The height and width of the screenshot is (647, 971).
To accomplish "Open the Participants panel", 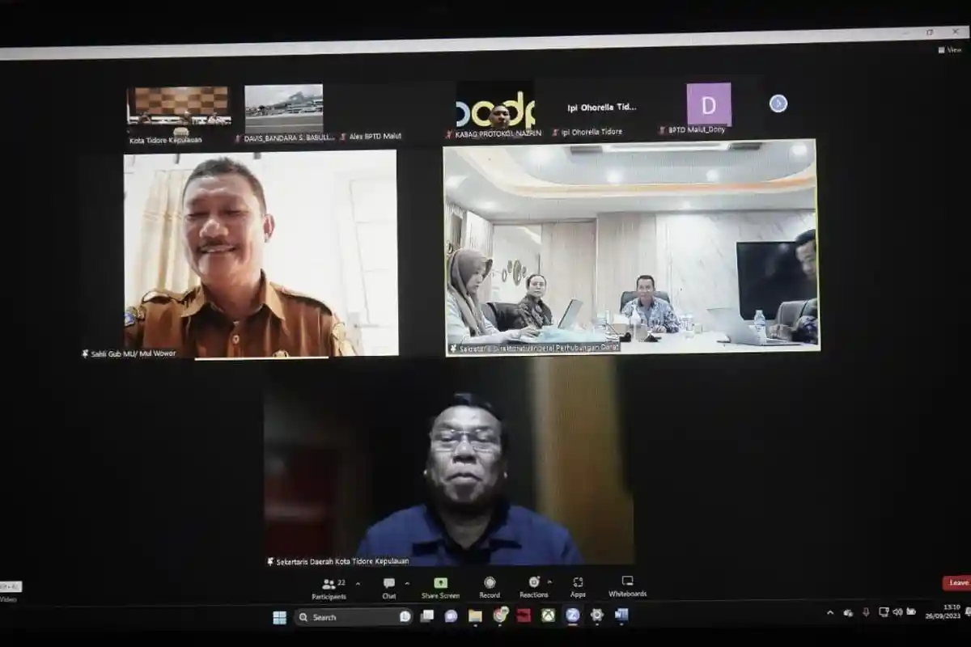I will pos(329,585).
